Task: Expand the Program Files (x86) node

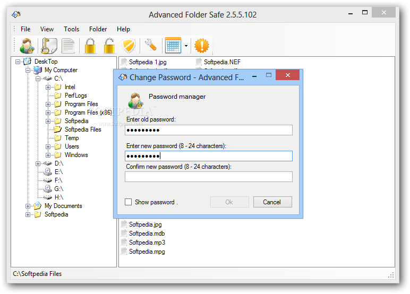Action: tap(48, 113)
